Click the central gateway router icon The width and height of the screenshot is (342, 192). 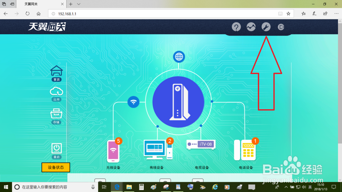coord(178,102)
